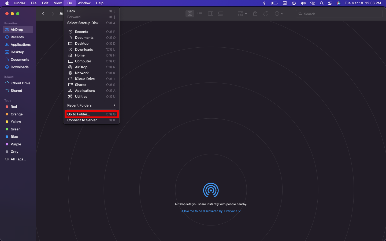Choose Downloads from the Go menu
The image size is (386, 241).
91,49
